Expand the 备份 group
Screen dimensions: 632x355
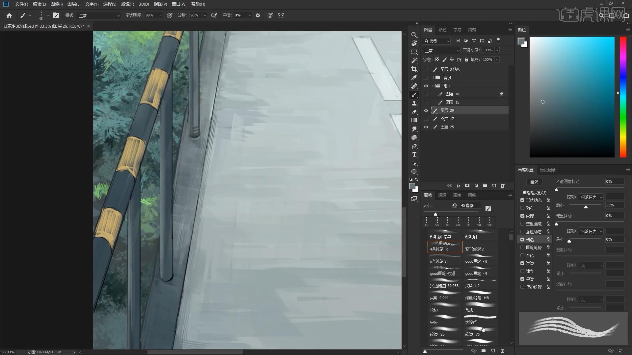coord(433,78)
